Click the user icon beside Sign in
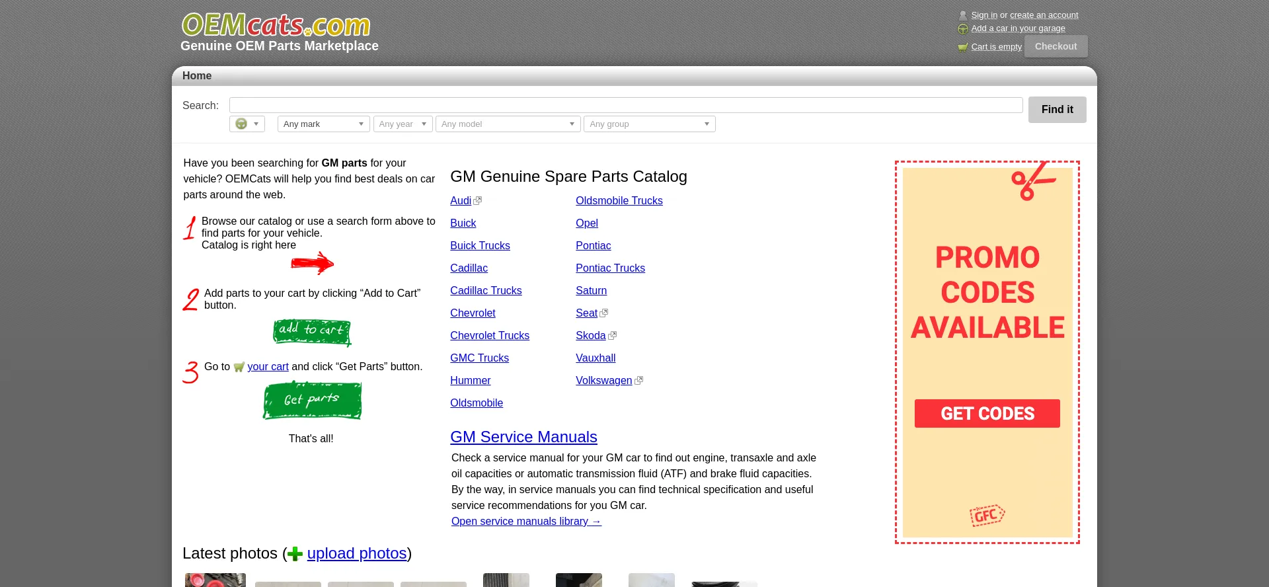Screen dimensions: 1269x587 click(962, 15)
